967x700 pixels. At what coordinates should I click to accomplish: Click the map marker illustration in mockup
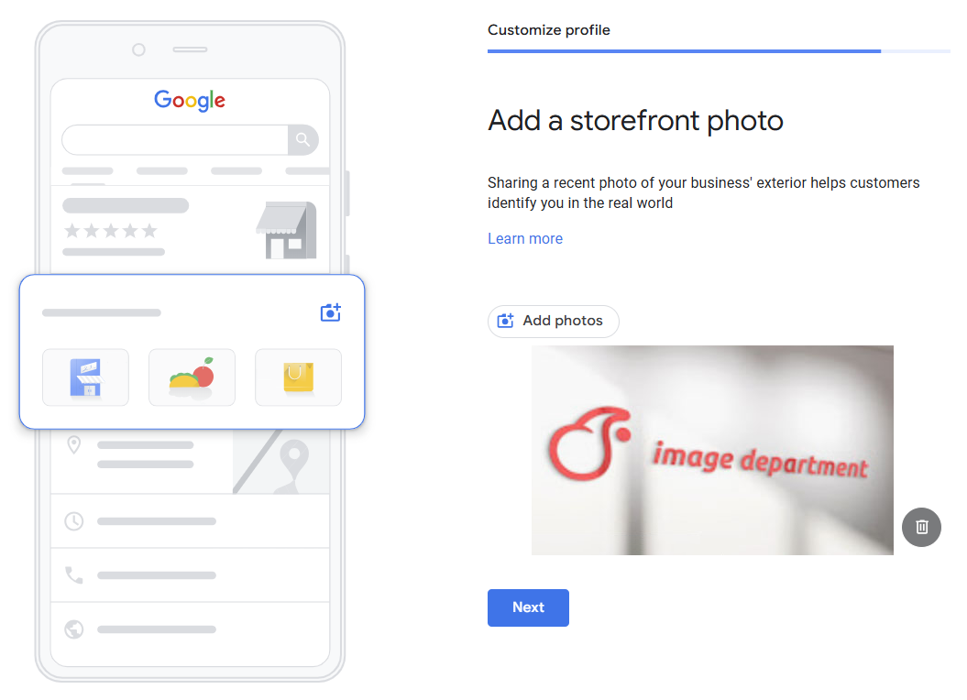294,461
